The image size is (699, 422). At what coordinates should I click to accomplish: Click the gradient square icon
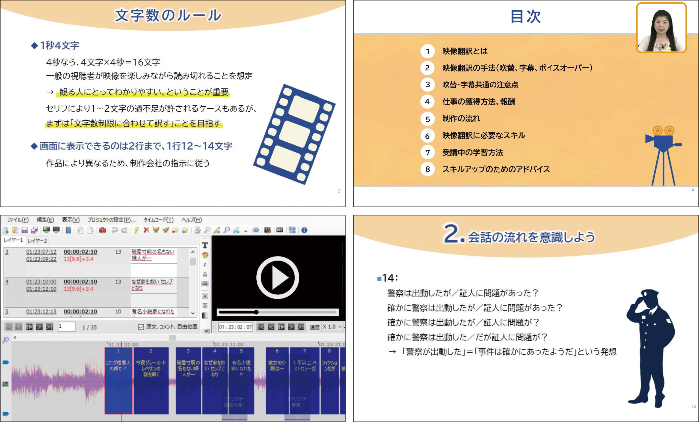pyautogui.click(x=205, y=315)
